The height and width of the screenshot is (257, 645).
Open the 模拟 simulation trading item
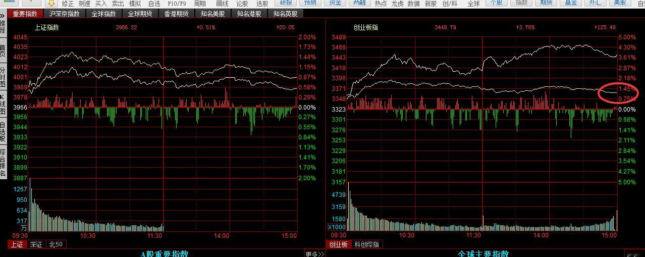click(135, 4)
